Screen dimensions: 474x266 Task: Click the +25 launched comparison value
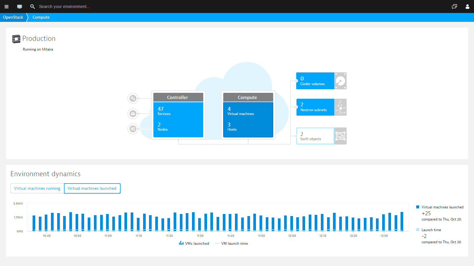pos(426,213)
